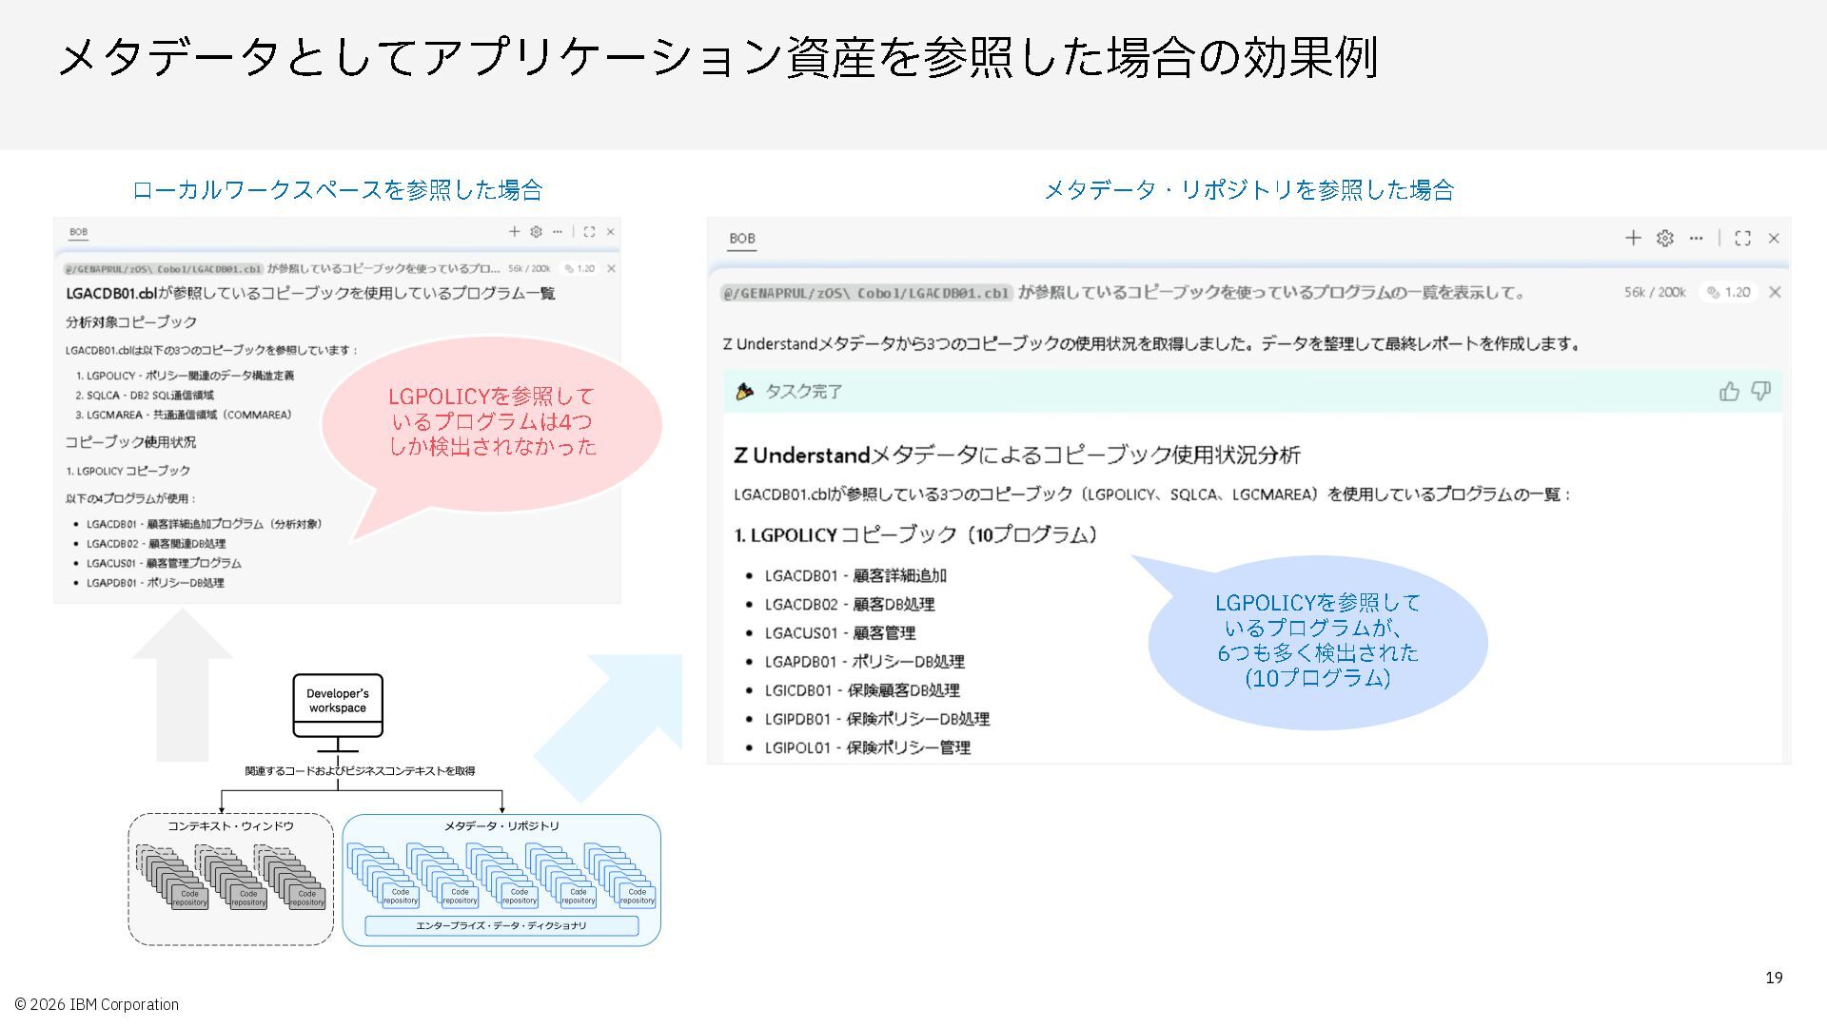Click the LGACDB01.cbl mention chip in the metadata-repository panel
The image size is (1827, 1027).
click(866, 293)
